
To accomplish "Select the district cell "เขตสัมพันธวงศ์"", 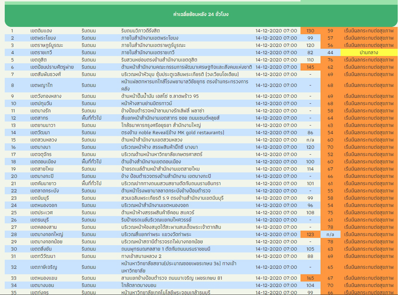I will point(46,74).
